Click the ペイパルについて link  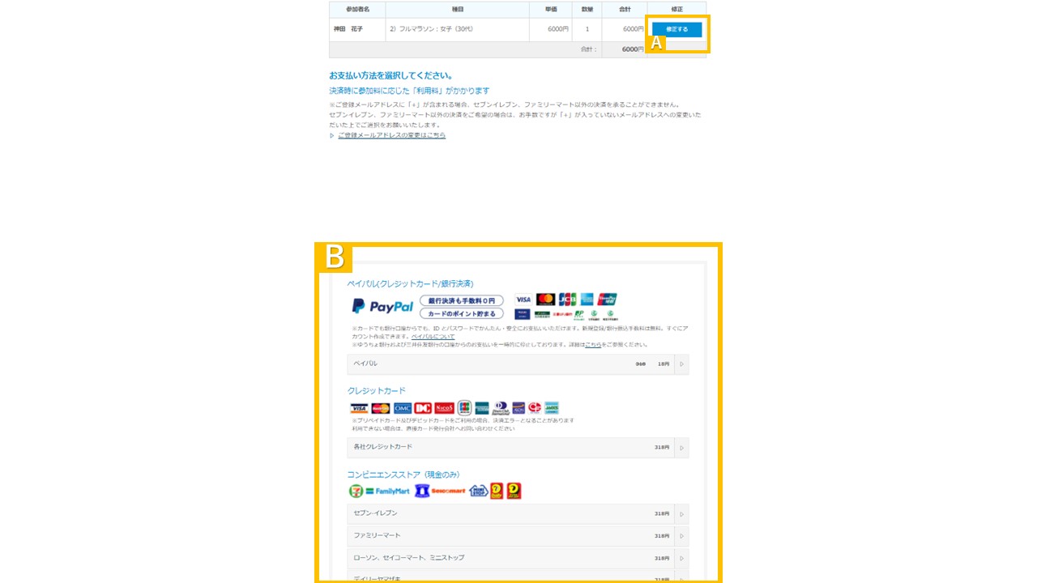click(433, 336)
